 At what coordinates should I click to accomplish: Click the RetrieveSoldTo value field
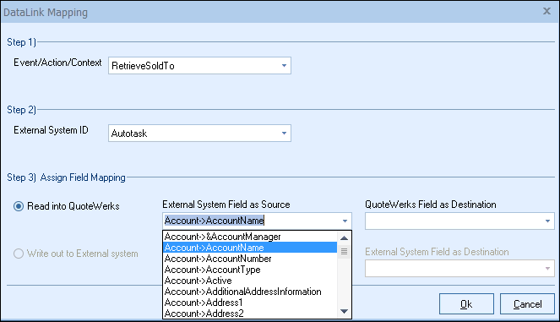[199, 66]
